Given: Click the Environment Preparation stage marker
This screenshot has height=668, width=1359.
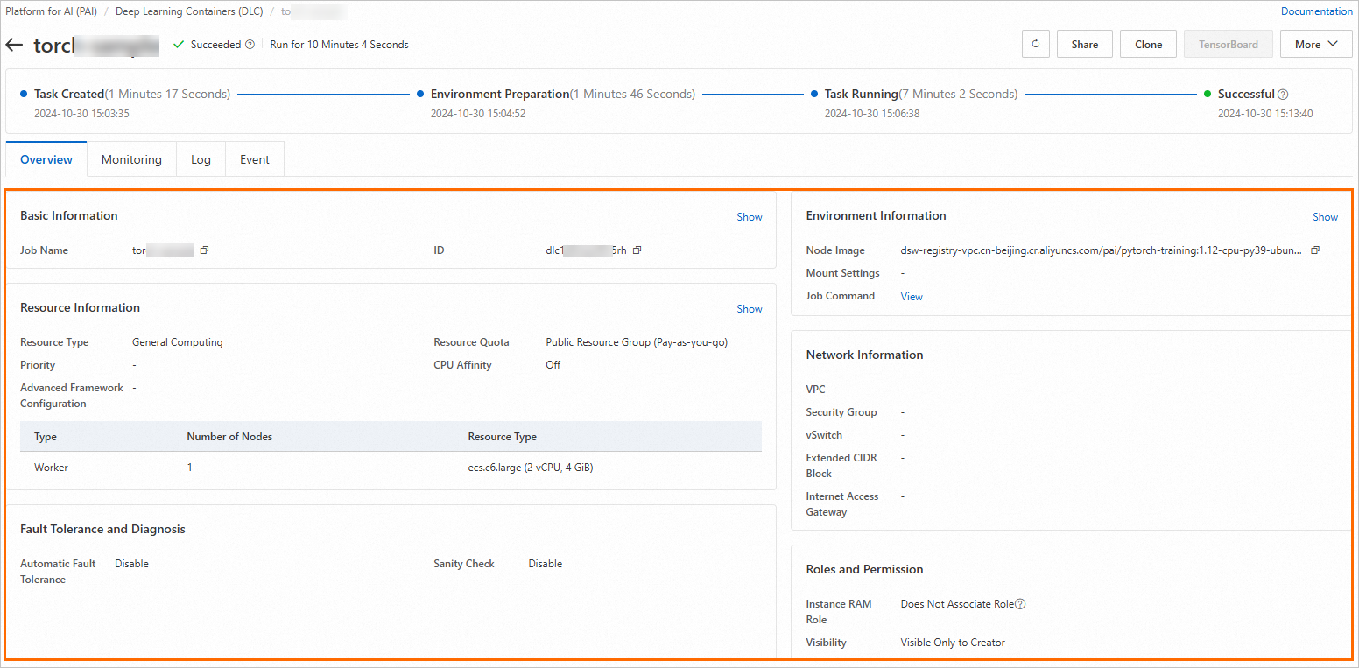Looking at the screenshot, I should pyautogui.click(x=421, y=94).
